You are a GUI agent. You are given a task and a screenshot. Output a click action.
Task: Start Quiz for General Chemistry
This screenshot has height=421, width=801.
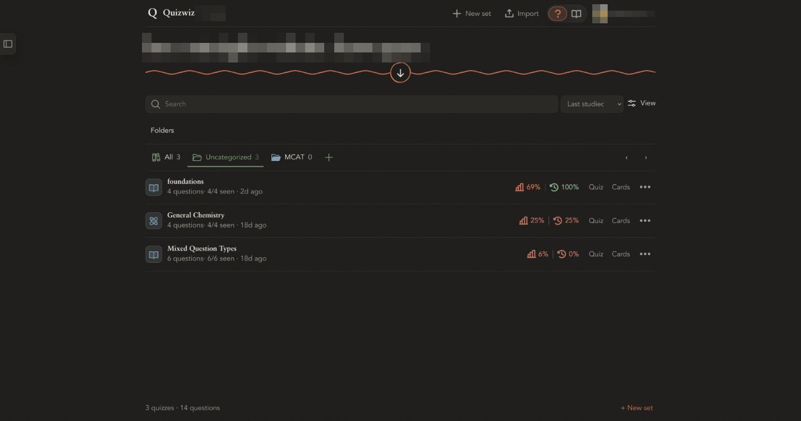596,221
